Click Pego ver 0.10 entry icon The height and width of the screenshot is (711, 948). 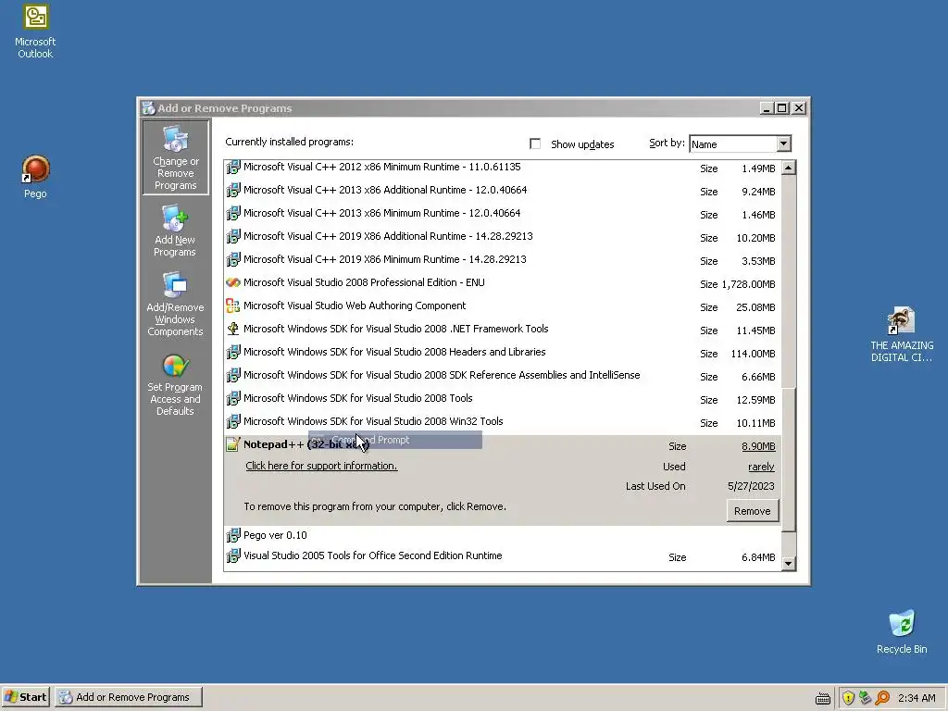click(x=232, y=535)
